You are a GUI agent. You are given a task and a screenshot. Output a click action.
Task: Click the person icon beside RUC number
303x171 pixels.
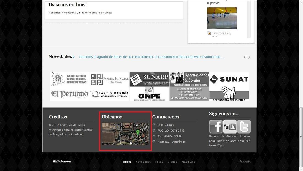coord(154,131)
